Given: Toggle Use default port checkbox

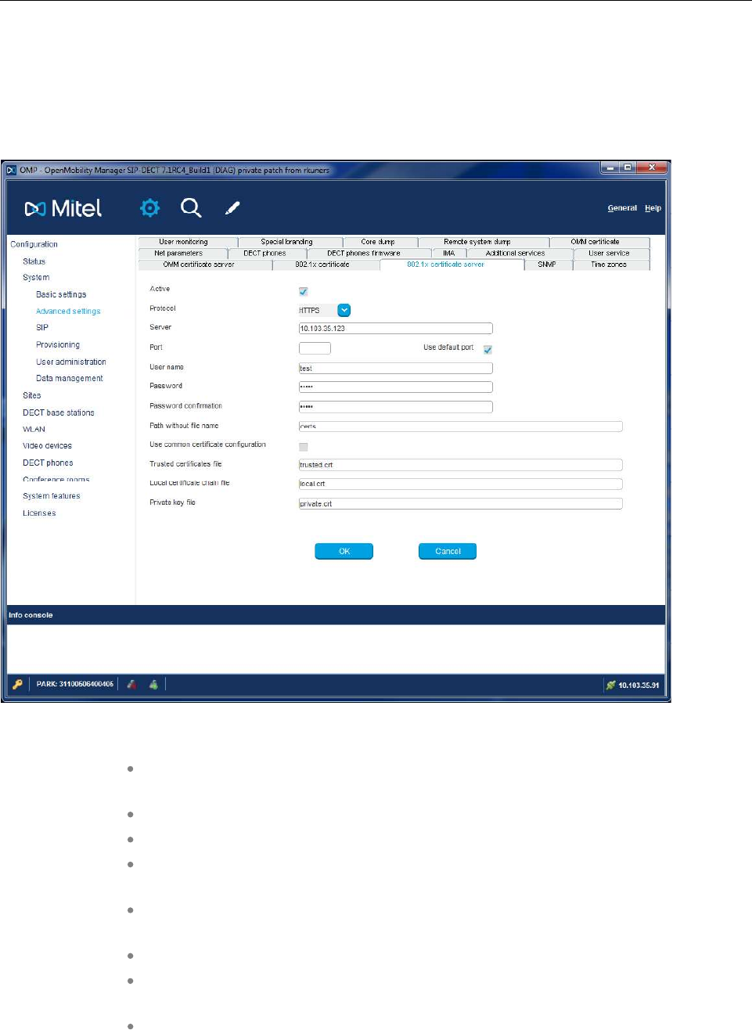Looking at the screenshot, I should (x=488, y=349).
